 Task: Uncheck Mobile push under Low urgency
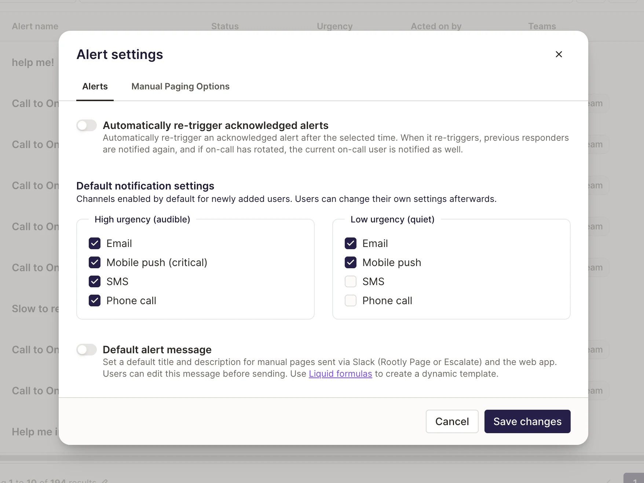pos(351,262)
